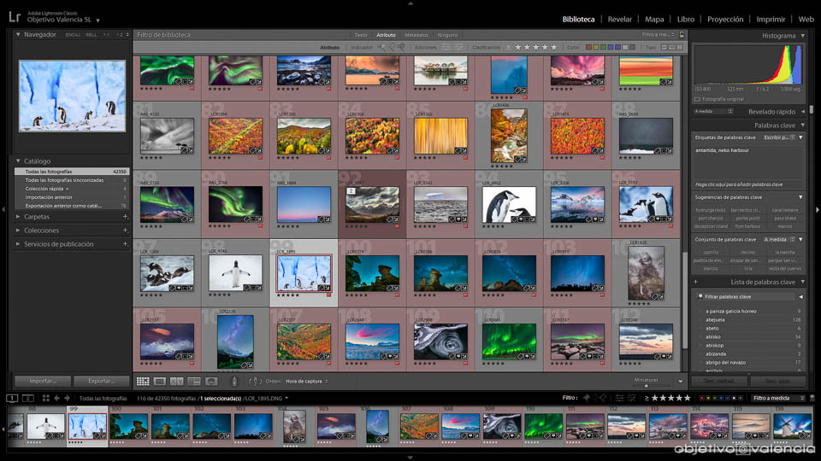Show the second window display button 2

[x=28, y=399]
